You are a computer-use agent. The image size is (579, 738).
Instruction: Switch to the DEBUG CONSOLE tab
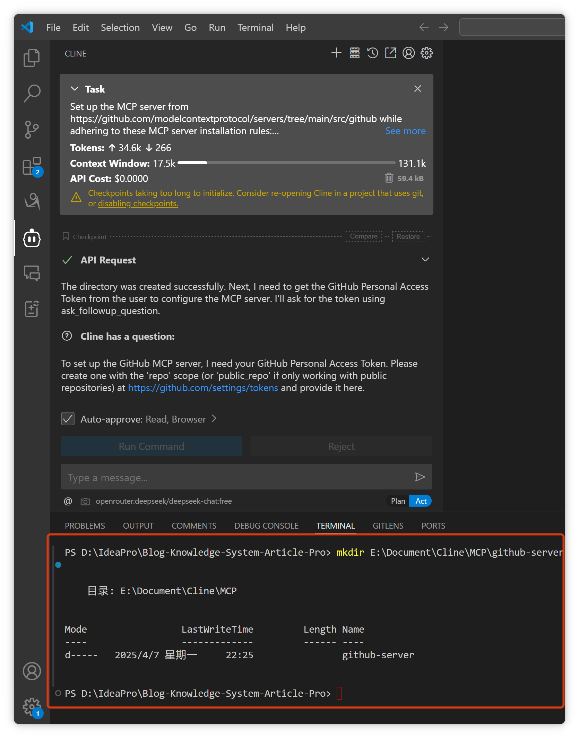[x=266, y=526]
